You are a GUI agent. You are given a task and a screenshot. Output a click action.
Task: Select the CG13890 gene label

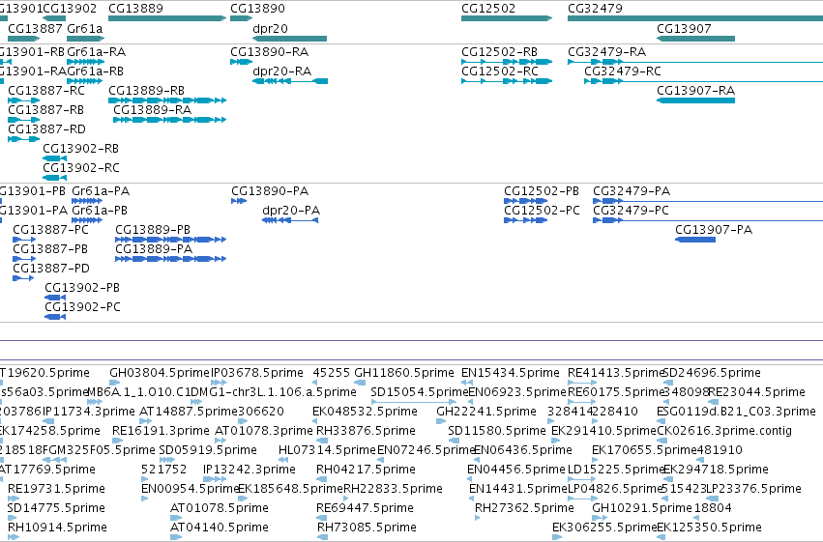tap(257, 9)
